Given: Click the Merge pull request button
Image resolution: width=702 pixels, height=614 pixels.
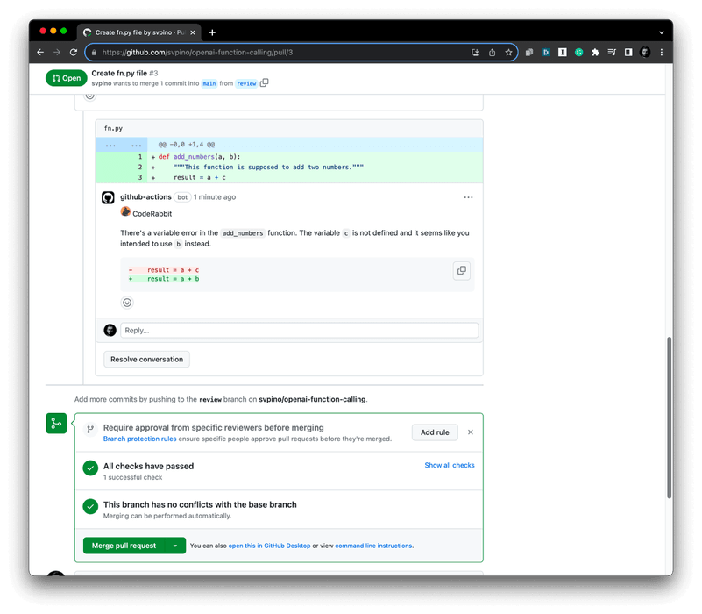Looking at the screenshot, I should click(124, 546).
